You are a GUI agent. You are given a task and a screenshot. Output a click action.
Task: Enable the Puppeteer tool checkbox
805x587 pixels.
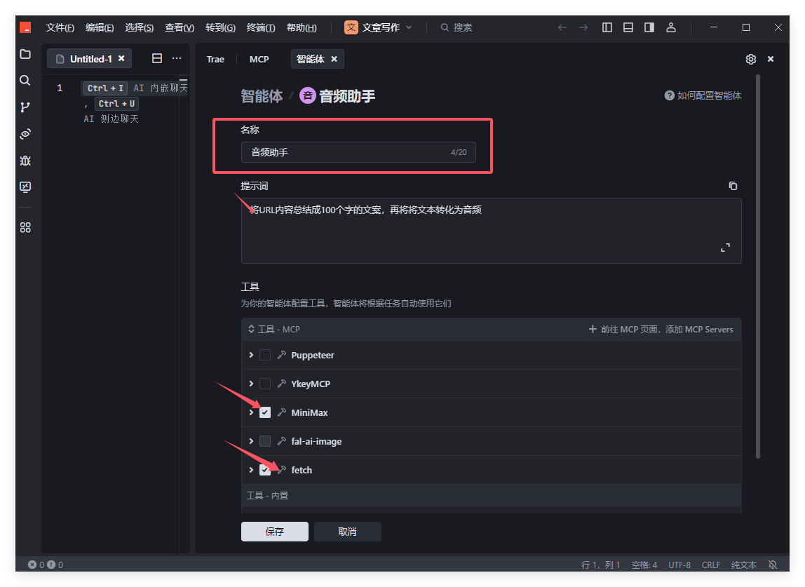click(x=265, y=355)
